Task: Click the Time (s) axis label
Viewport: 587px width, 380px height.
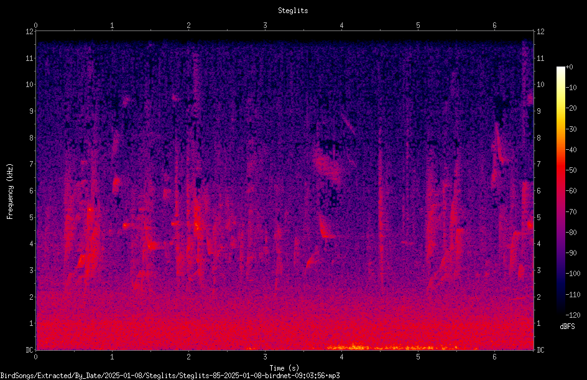Action: click(284, 368)
